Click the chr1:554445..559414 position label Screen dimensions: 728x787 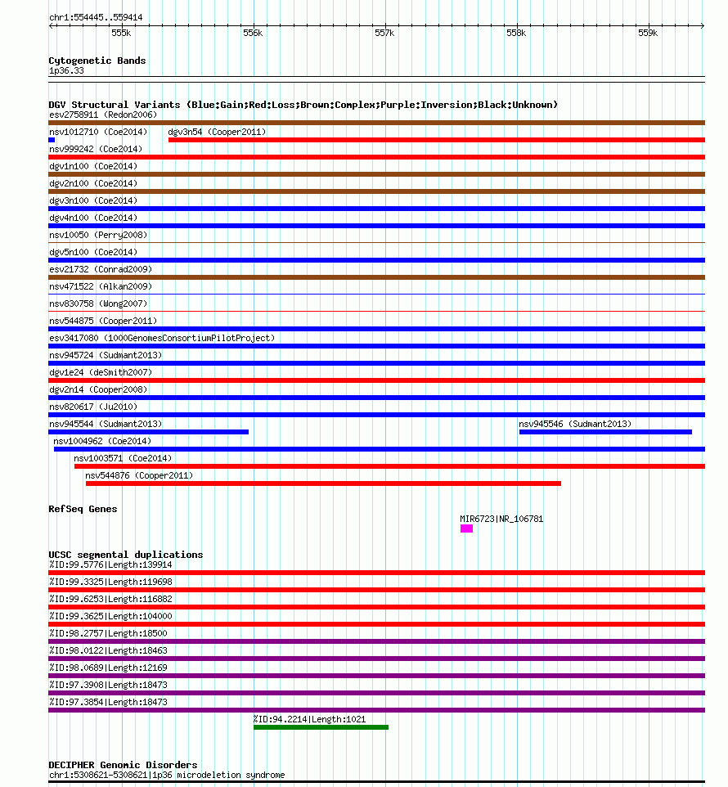pos(96,17)
